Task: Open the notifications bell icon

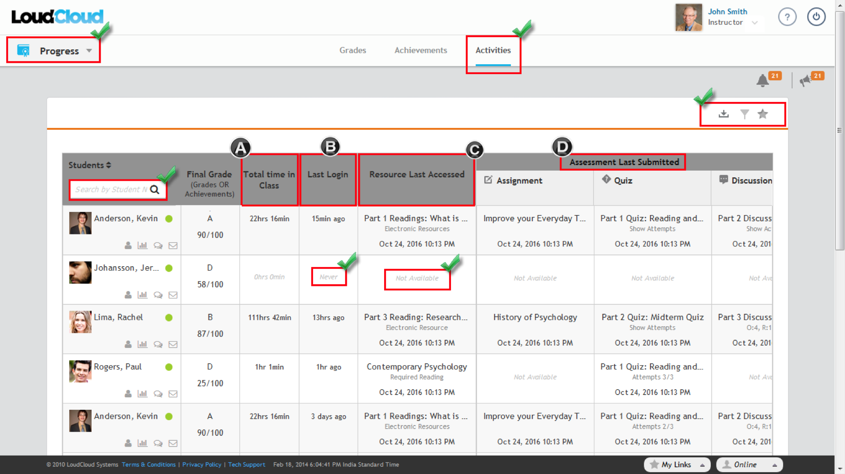Action: [762, 81]
